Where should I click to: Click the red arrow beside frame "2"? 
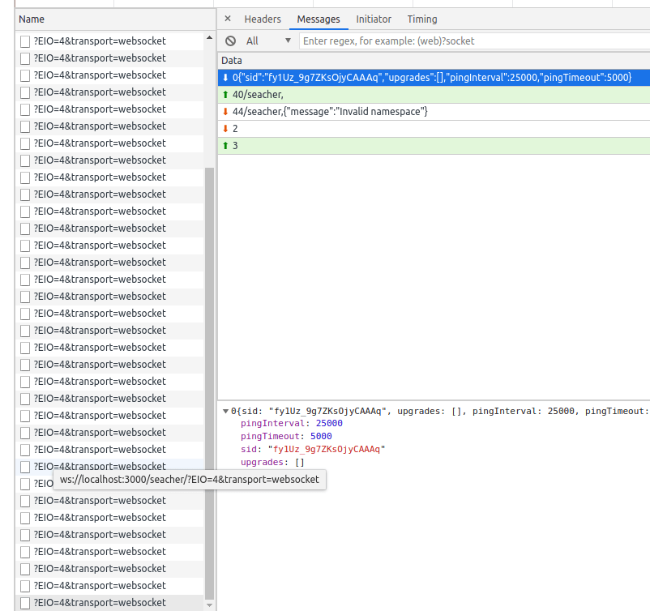[x=225, y=128]
